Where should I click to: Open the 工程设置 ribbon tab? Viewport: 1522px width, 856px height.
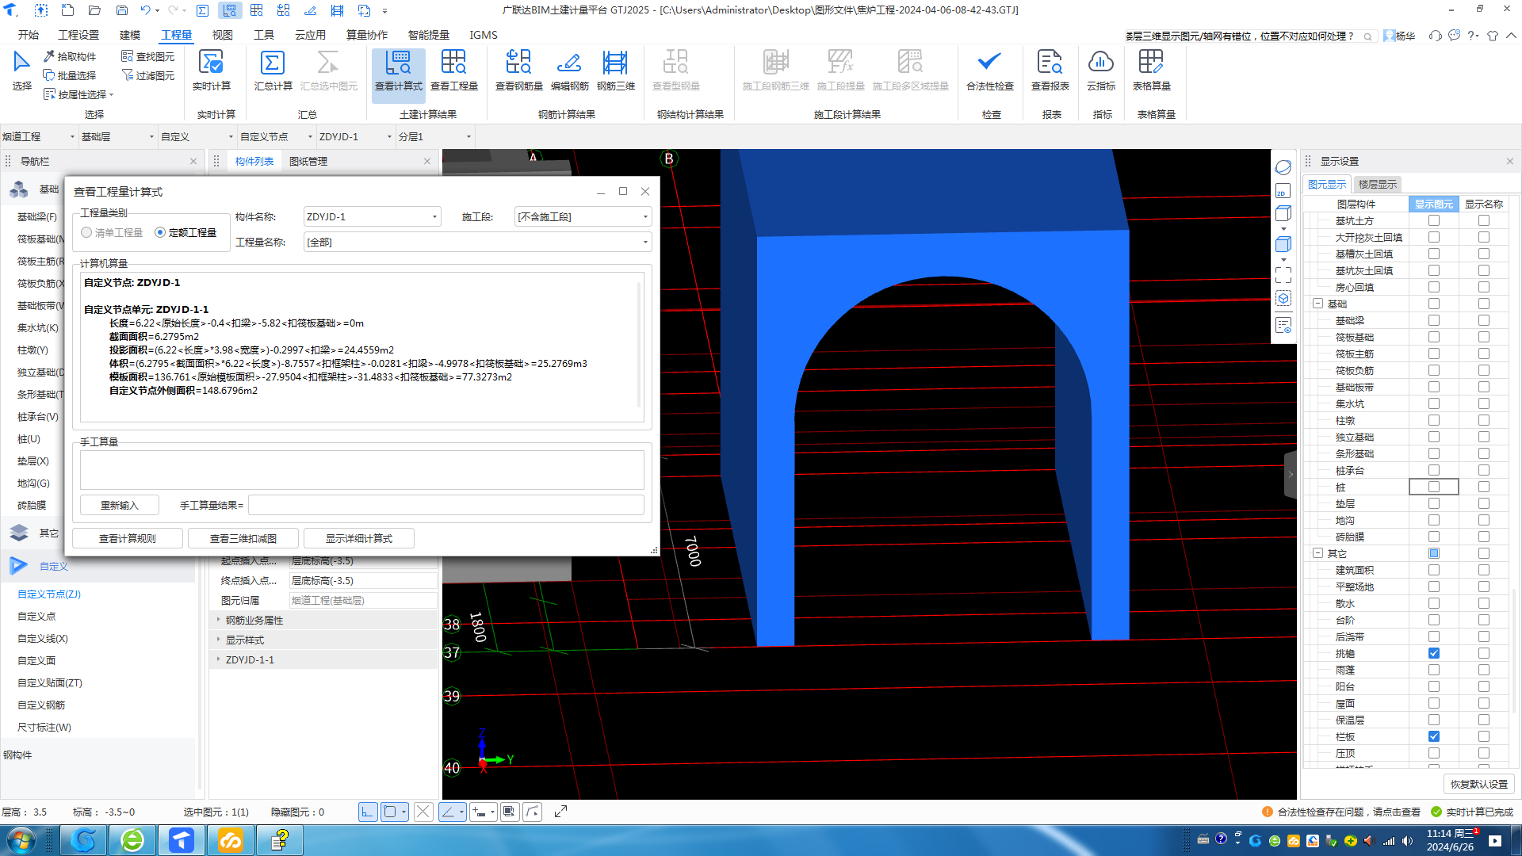click(x=78, y=35)
